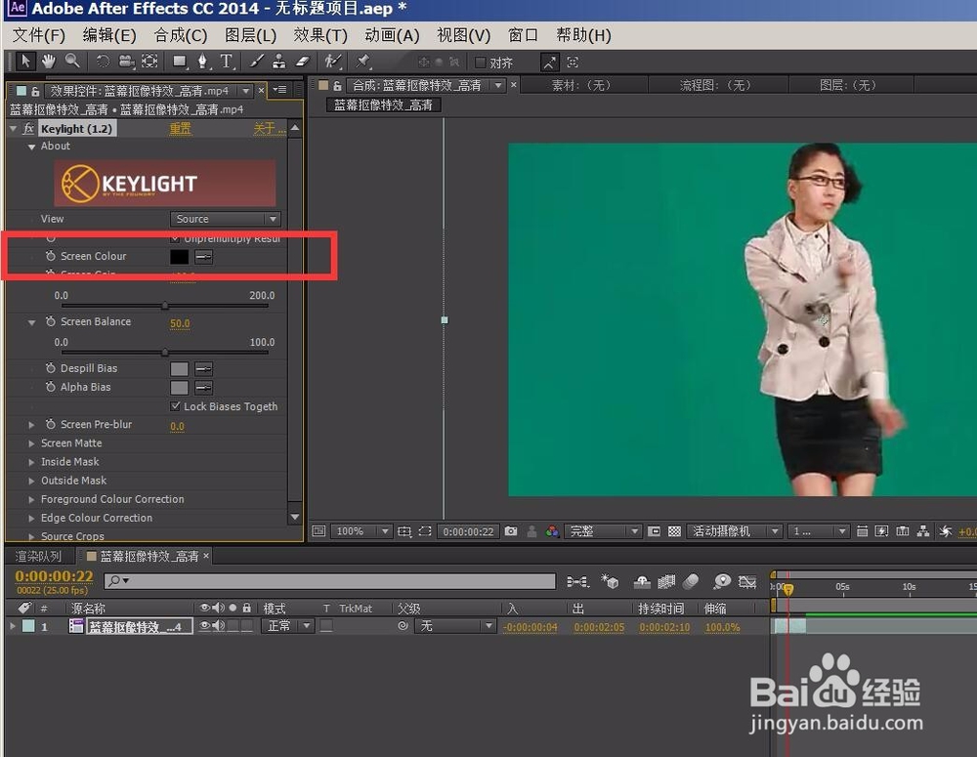Open the 图层(L) menu

(x=250, y=35)
